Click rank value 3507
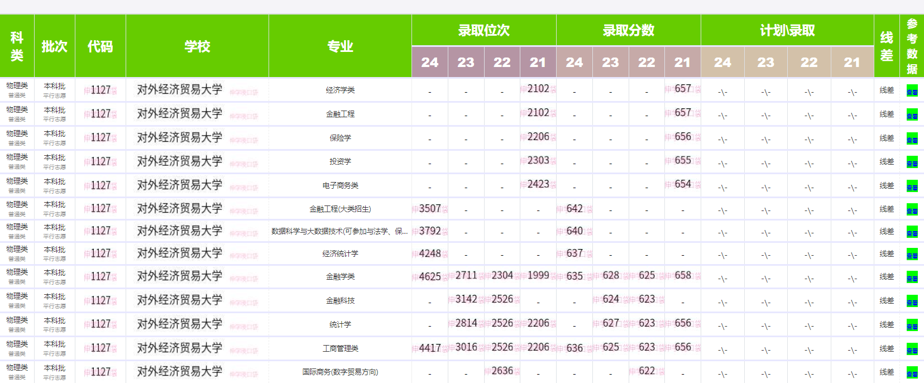This screenshot has height=383, width=924. tap(430, 208)
